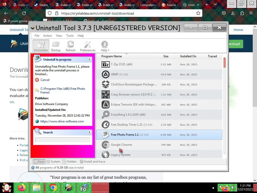
Task: Open the Help menu in menu bar
Action: click(81, 36)
